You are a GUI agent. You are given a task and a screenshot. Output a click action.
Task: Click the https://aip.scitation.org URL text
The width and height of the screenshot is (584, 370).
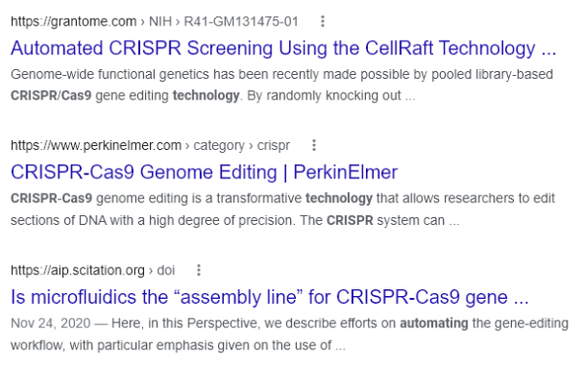[78, 270]
